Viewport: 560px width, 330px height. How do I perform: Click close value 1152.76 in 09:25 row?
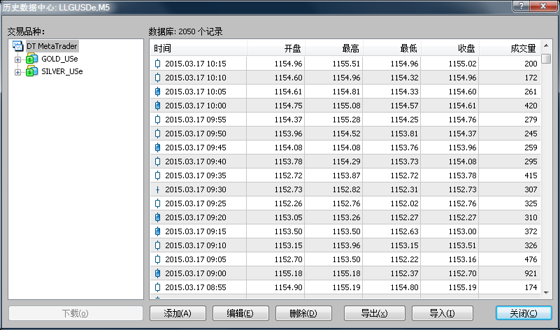[463, 203]
